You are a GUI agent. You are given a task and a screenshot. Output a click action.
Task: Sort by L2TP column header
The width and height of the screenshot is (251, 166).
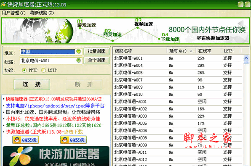(231, 51)
